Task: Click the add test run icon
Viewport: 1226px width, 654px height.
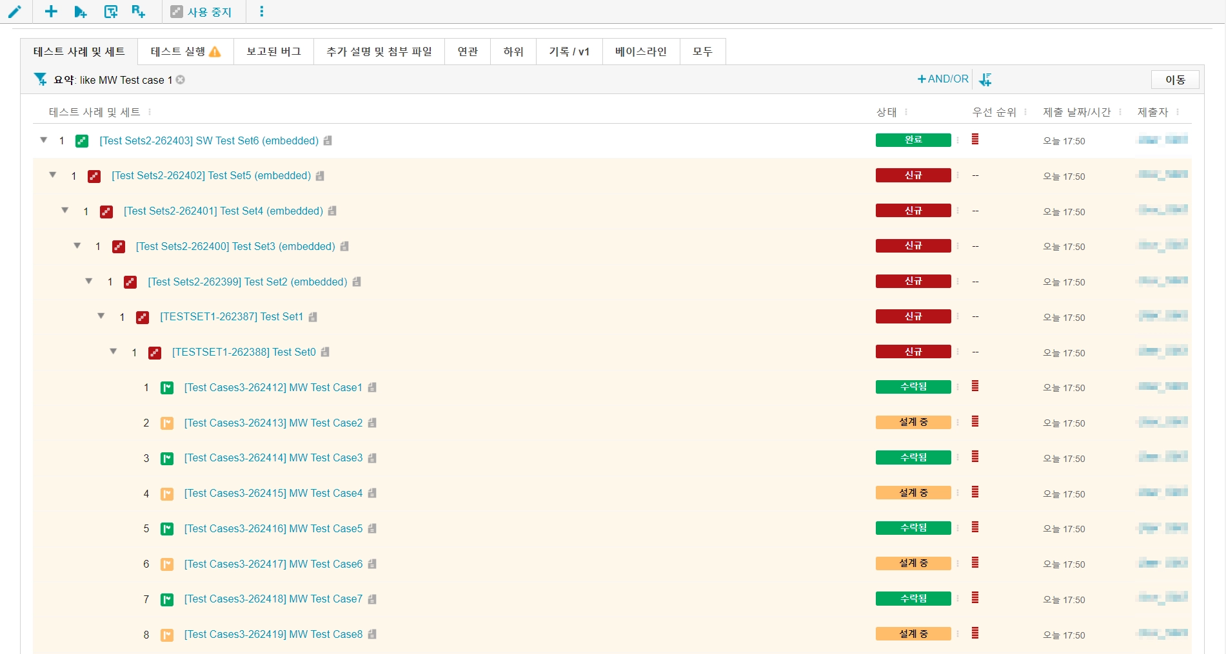Action: point(81,12)
